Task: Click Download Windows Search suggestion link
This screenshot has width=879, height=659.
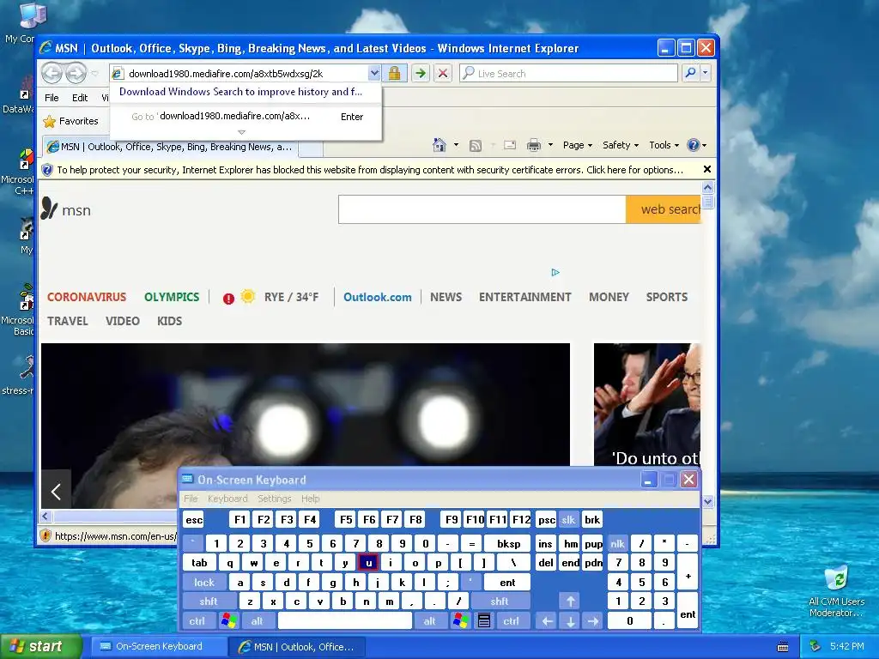Action: [240, 92]
